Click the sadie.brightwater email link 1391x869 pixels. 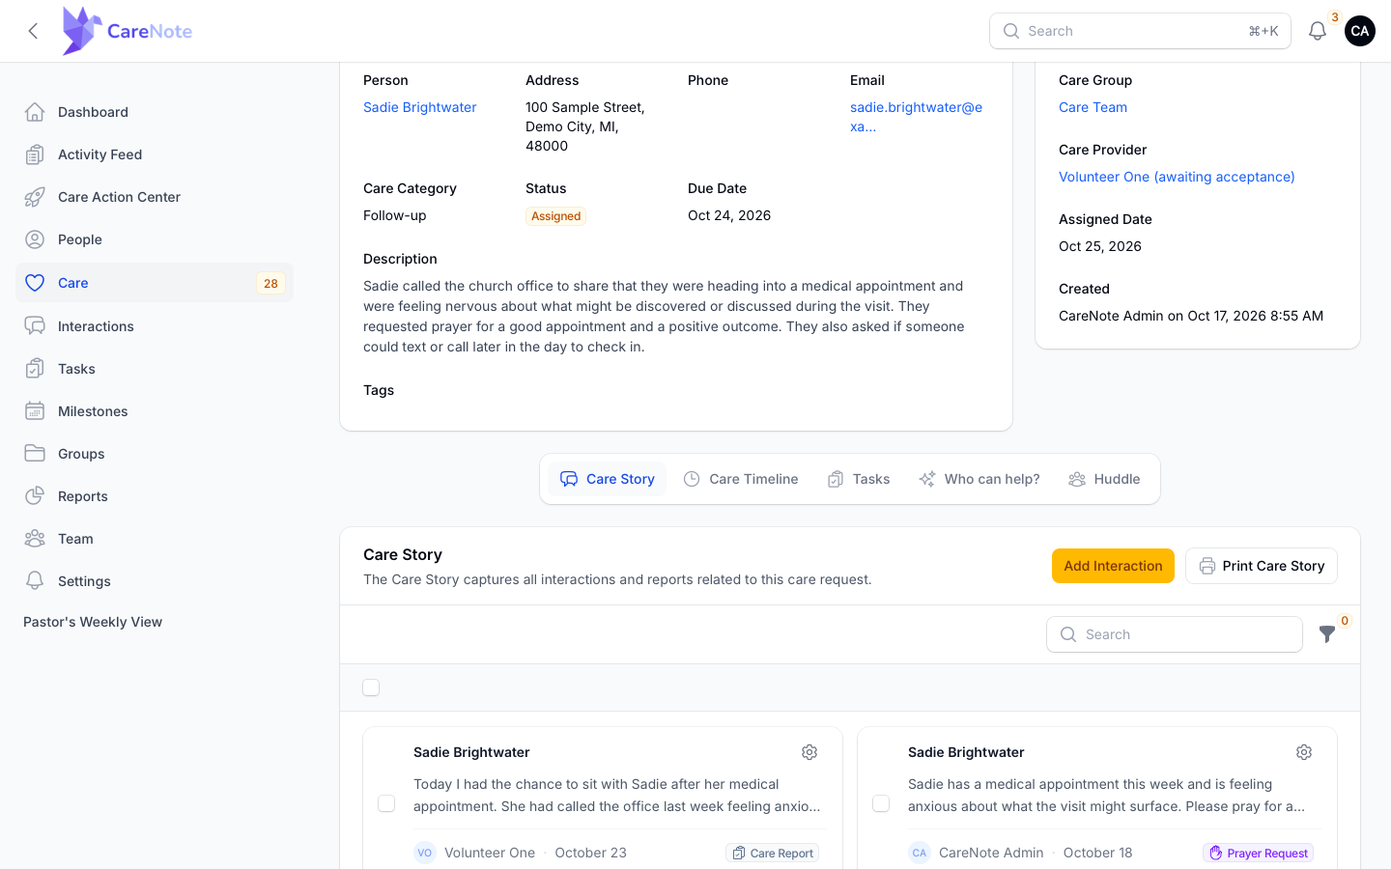tap(916, 117)
